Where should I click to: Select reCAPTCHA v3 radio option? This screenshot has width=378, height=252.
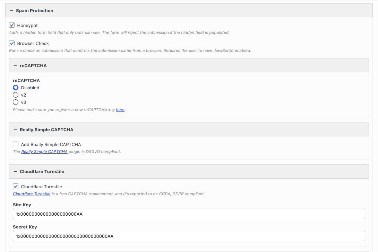(x=16, y=102)
